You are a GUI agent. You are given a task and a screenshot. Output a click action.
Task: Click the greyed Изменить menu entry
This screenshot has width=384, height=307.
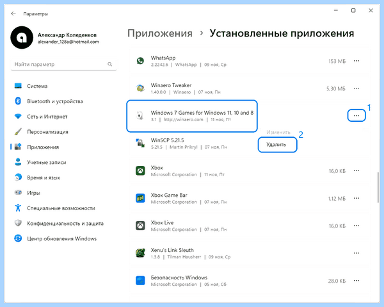278,133
